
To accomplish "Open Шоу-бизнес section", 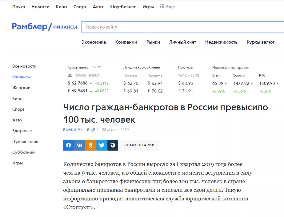I will pos(123,7).
